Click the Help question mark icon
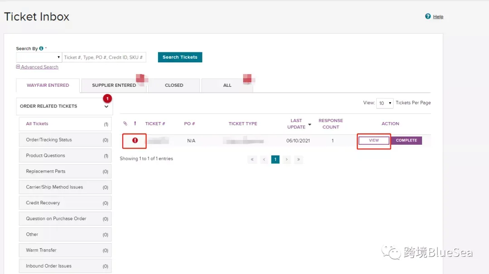 coord(427,16)
